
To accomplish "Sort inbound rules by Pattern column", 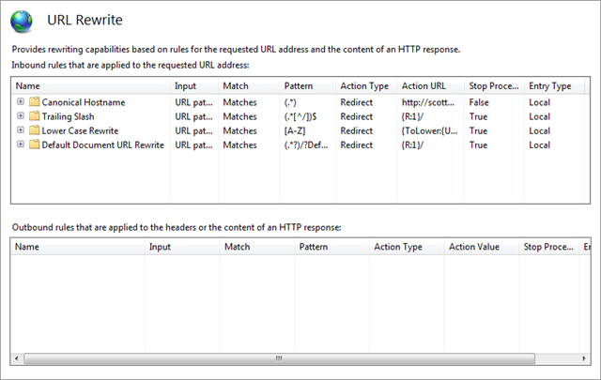I will [x=307, y=85].
